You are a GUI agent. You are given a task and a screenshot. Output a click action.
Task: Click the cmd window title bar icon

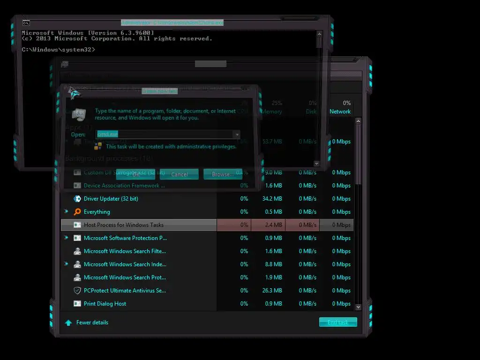[26, 23]
